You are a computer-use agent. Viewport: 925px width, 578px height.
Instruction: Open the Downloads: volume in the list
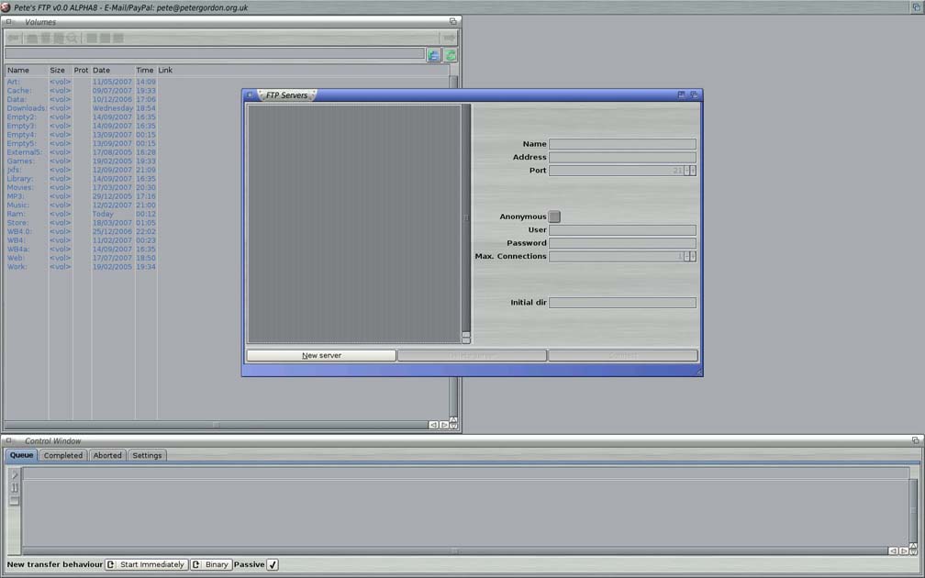point(27,108)
